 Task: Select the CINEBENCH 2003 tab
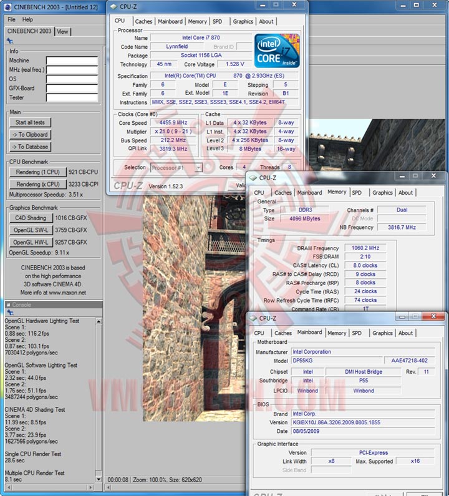pyautogui.click(x=29, y=31)
